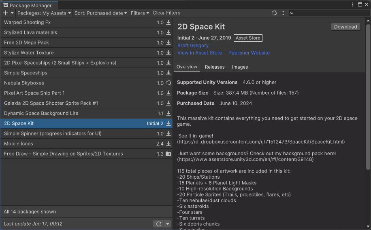
Task: Click the add package plus icon
Action: (x=6, y=13)
